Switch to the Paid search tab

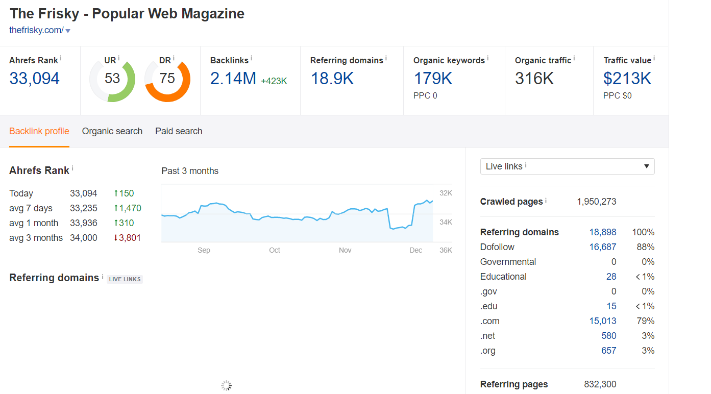pos(179,131)
